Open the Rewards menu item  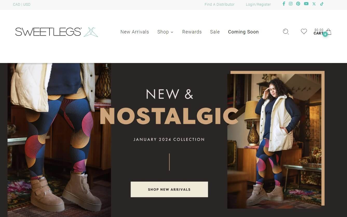(x=192, y=32)
